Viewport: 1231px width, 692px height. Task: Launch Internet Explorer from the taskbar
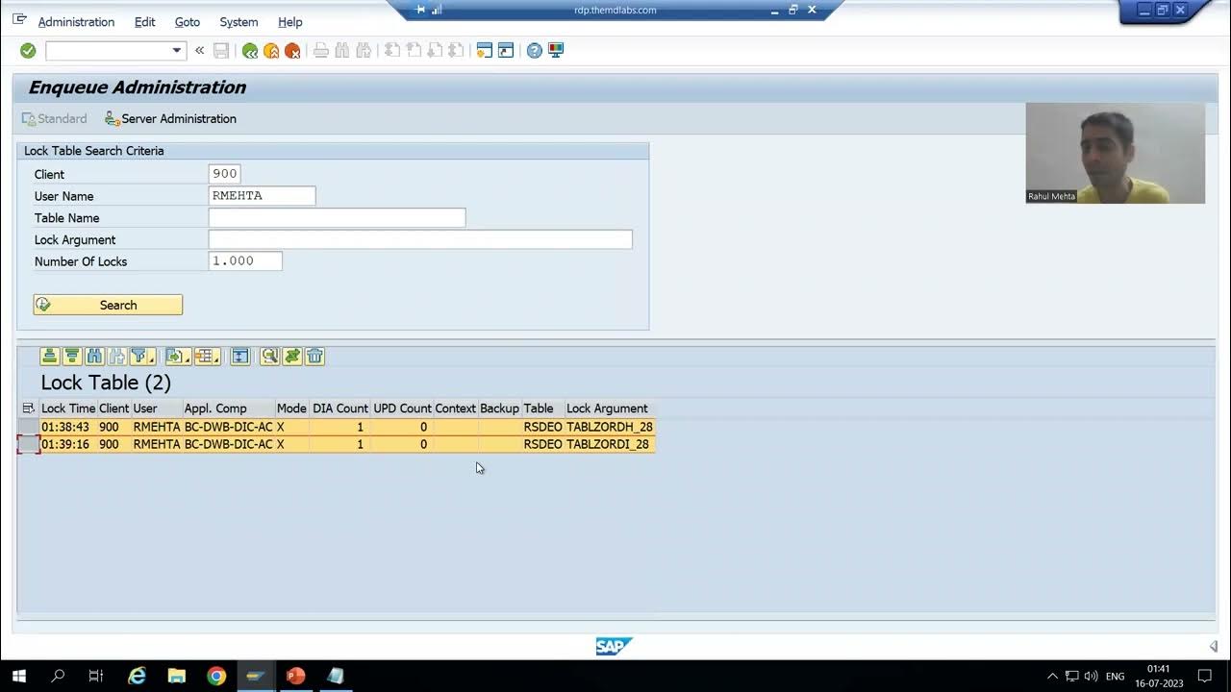pos(138,676)
